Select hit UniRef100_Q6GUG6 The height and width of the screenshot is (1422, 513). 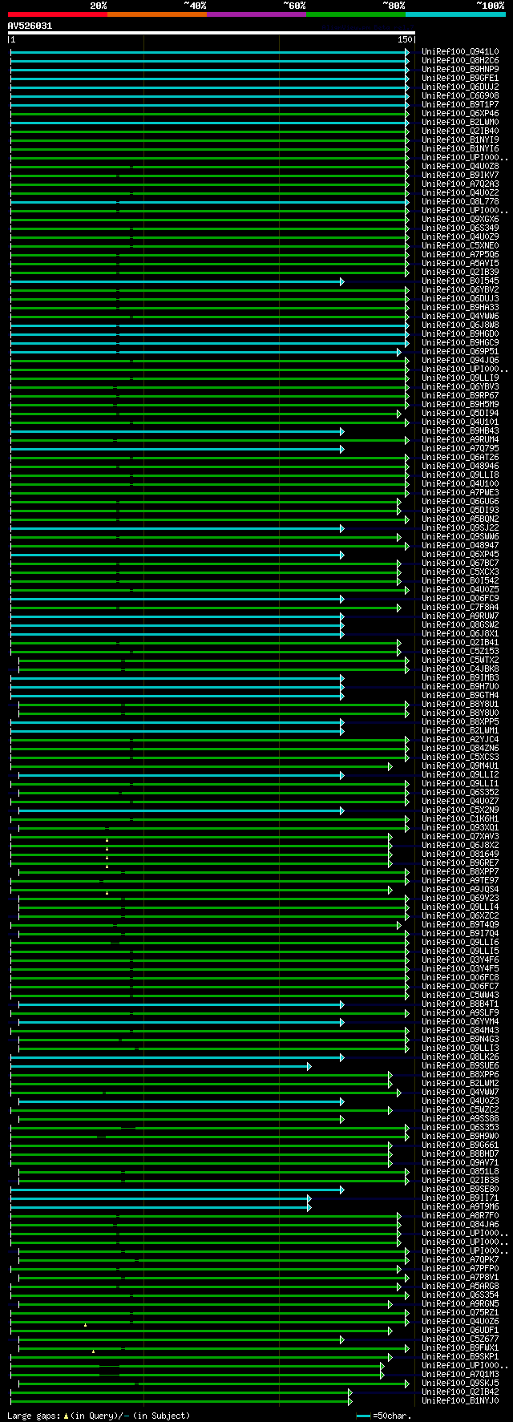pyautogui.click(x=460, y=502)
